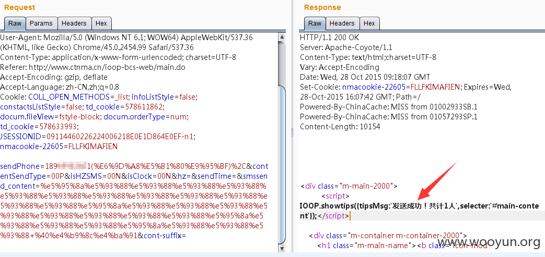The width and height of the screenshot is (545, 257).
Task: Open the Request Params tab
Action: 41,23
